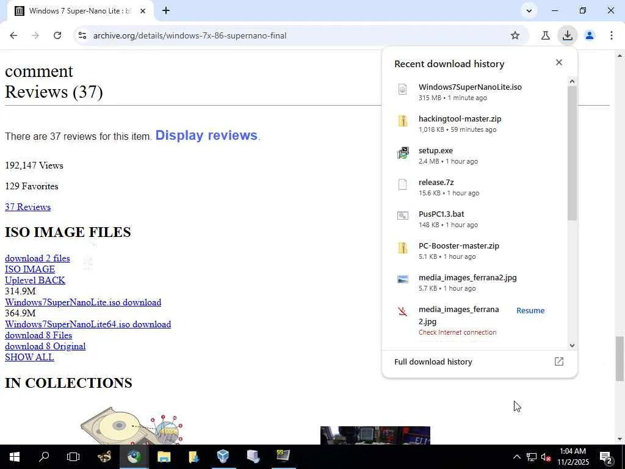Expand the tab search dropdown
The width and height of the screenshot is (625, 469).
pos(529,11)
